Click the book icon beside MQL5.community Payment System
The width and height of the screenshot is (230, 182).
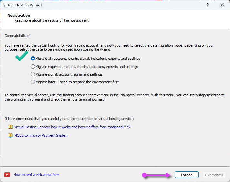pos(10,135)
